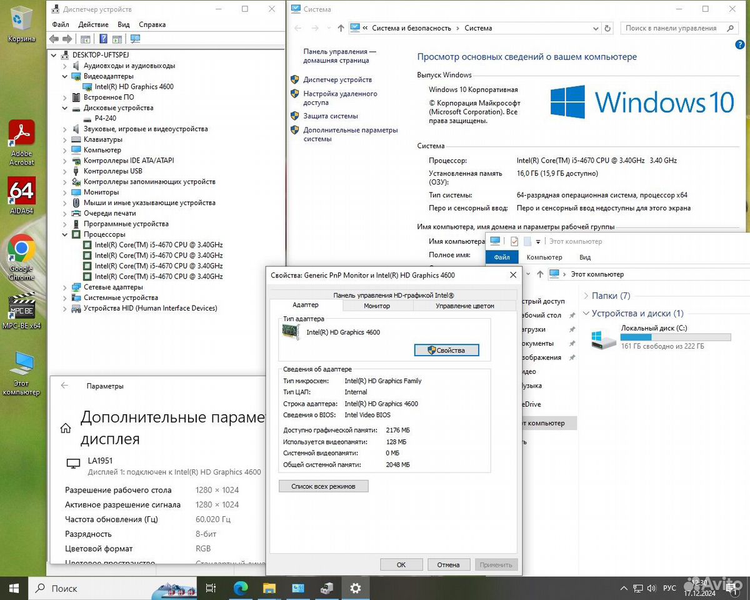Open 'Файл' menu in Device Manager
This screenshot has width=750, height=600.
click(61, 24)
